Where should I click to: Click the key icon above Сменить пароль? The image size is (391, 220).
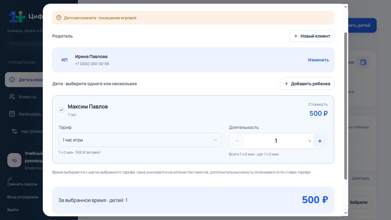(9, 179)
